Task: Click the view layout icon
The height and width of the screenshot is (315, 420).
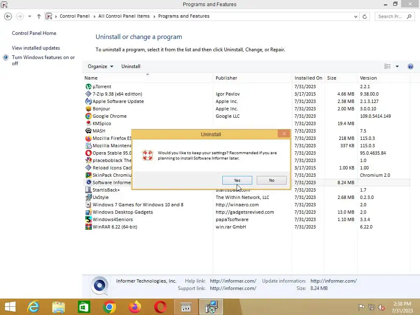Action: point(387,66)
